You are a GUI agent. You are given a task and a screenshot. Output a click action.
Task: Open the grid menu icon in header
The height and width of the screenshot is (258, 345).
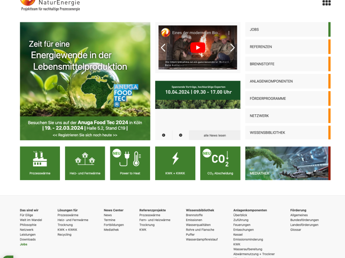click(326, 3)
